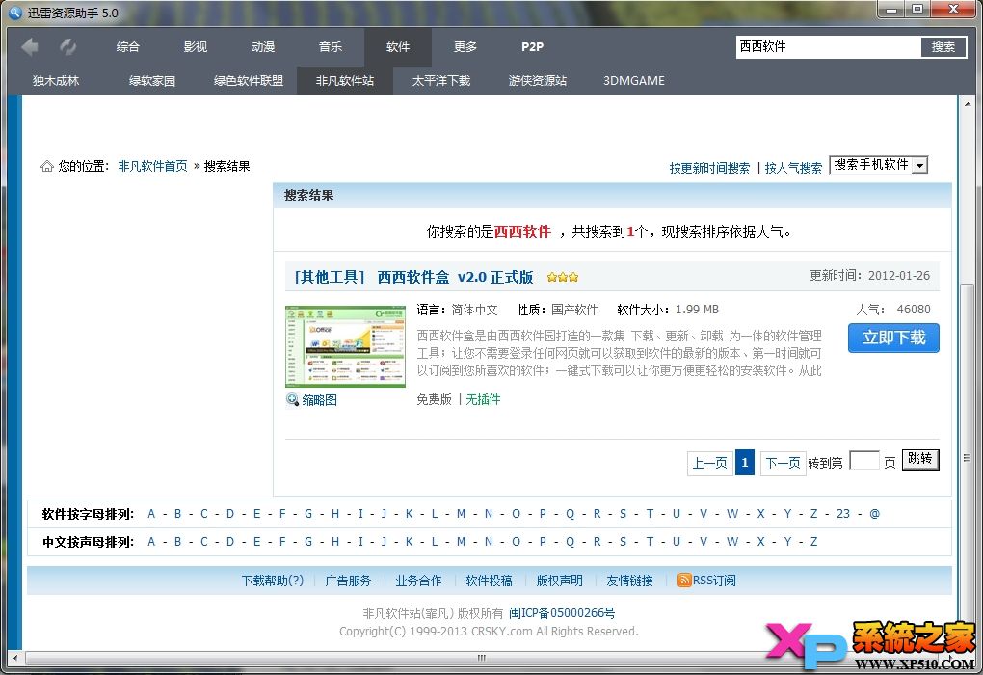Click the @ link in 软件按字母排列
983x675 pixels.
(874, 514)
